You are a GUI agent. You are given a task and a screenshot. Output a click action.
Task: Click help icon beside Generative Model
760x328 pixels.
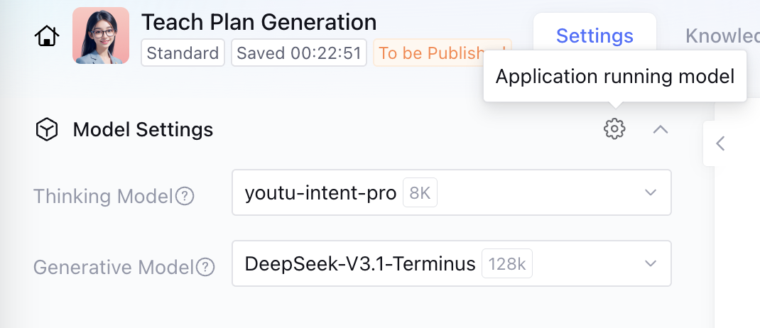point(205,268)
